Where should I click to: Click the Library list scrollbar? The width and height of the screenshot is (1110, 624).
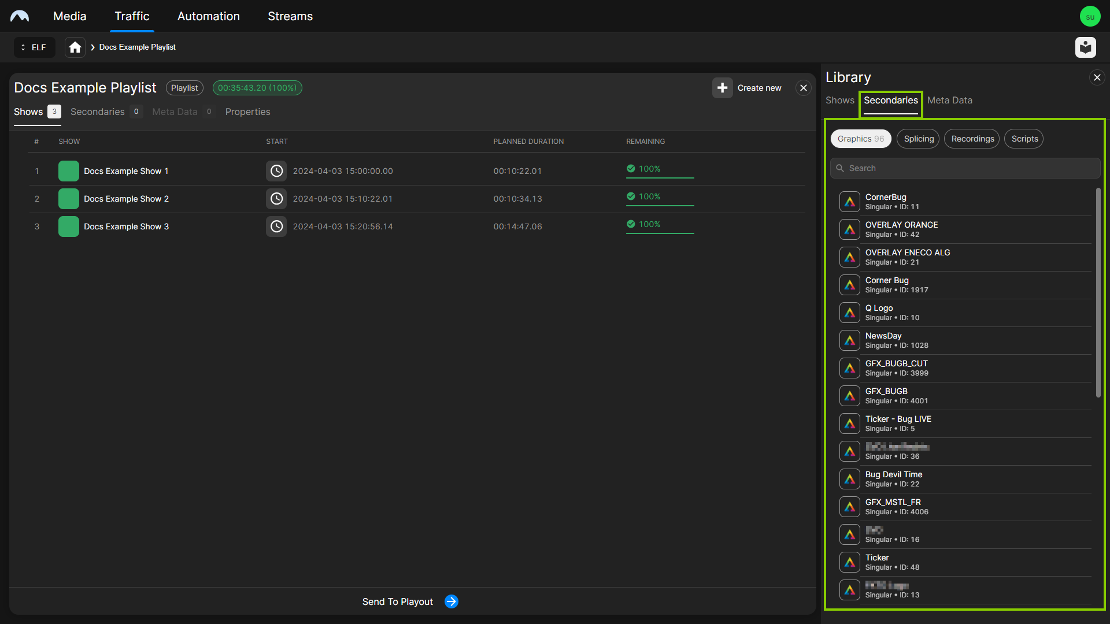(1098, 292)
